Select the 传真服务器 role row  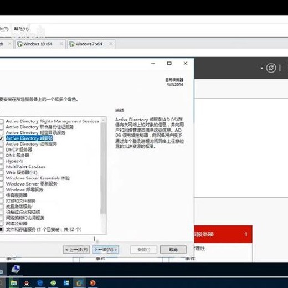pos(17,195)
